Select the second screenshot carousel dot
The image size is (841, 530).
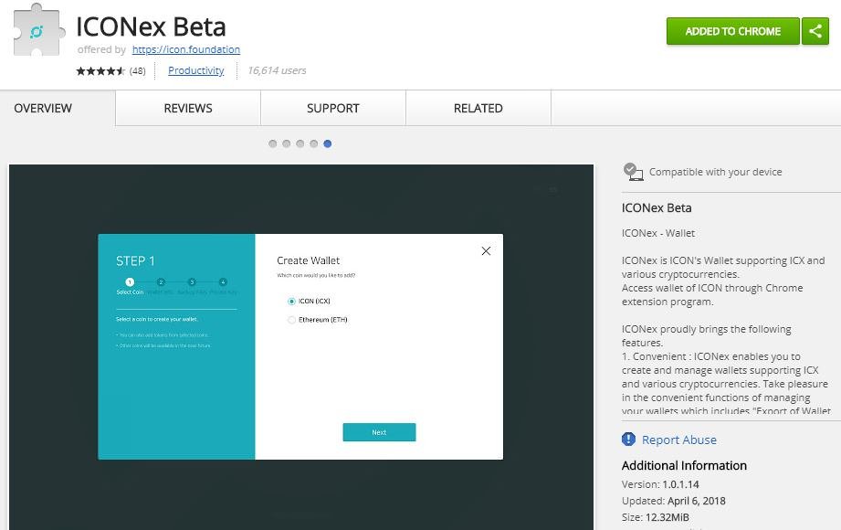tap(287, 143)
